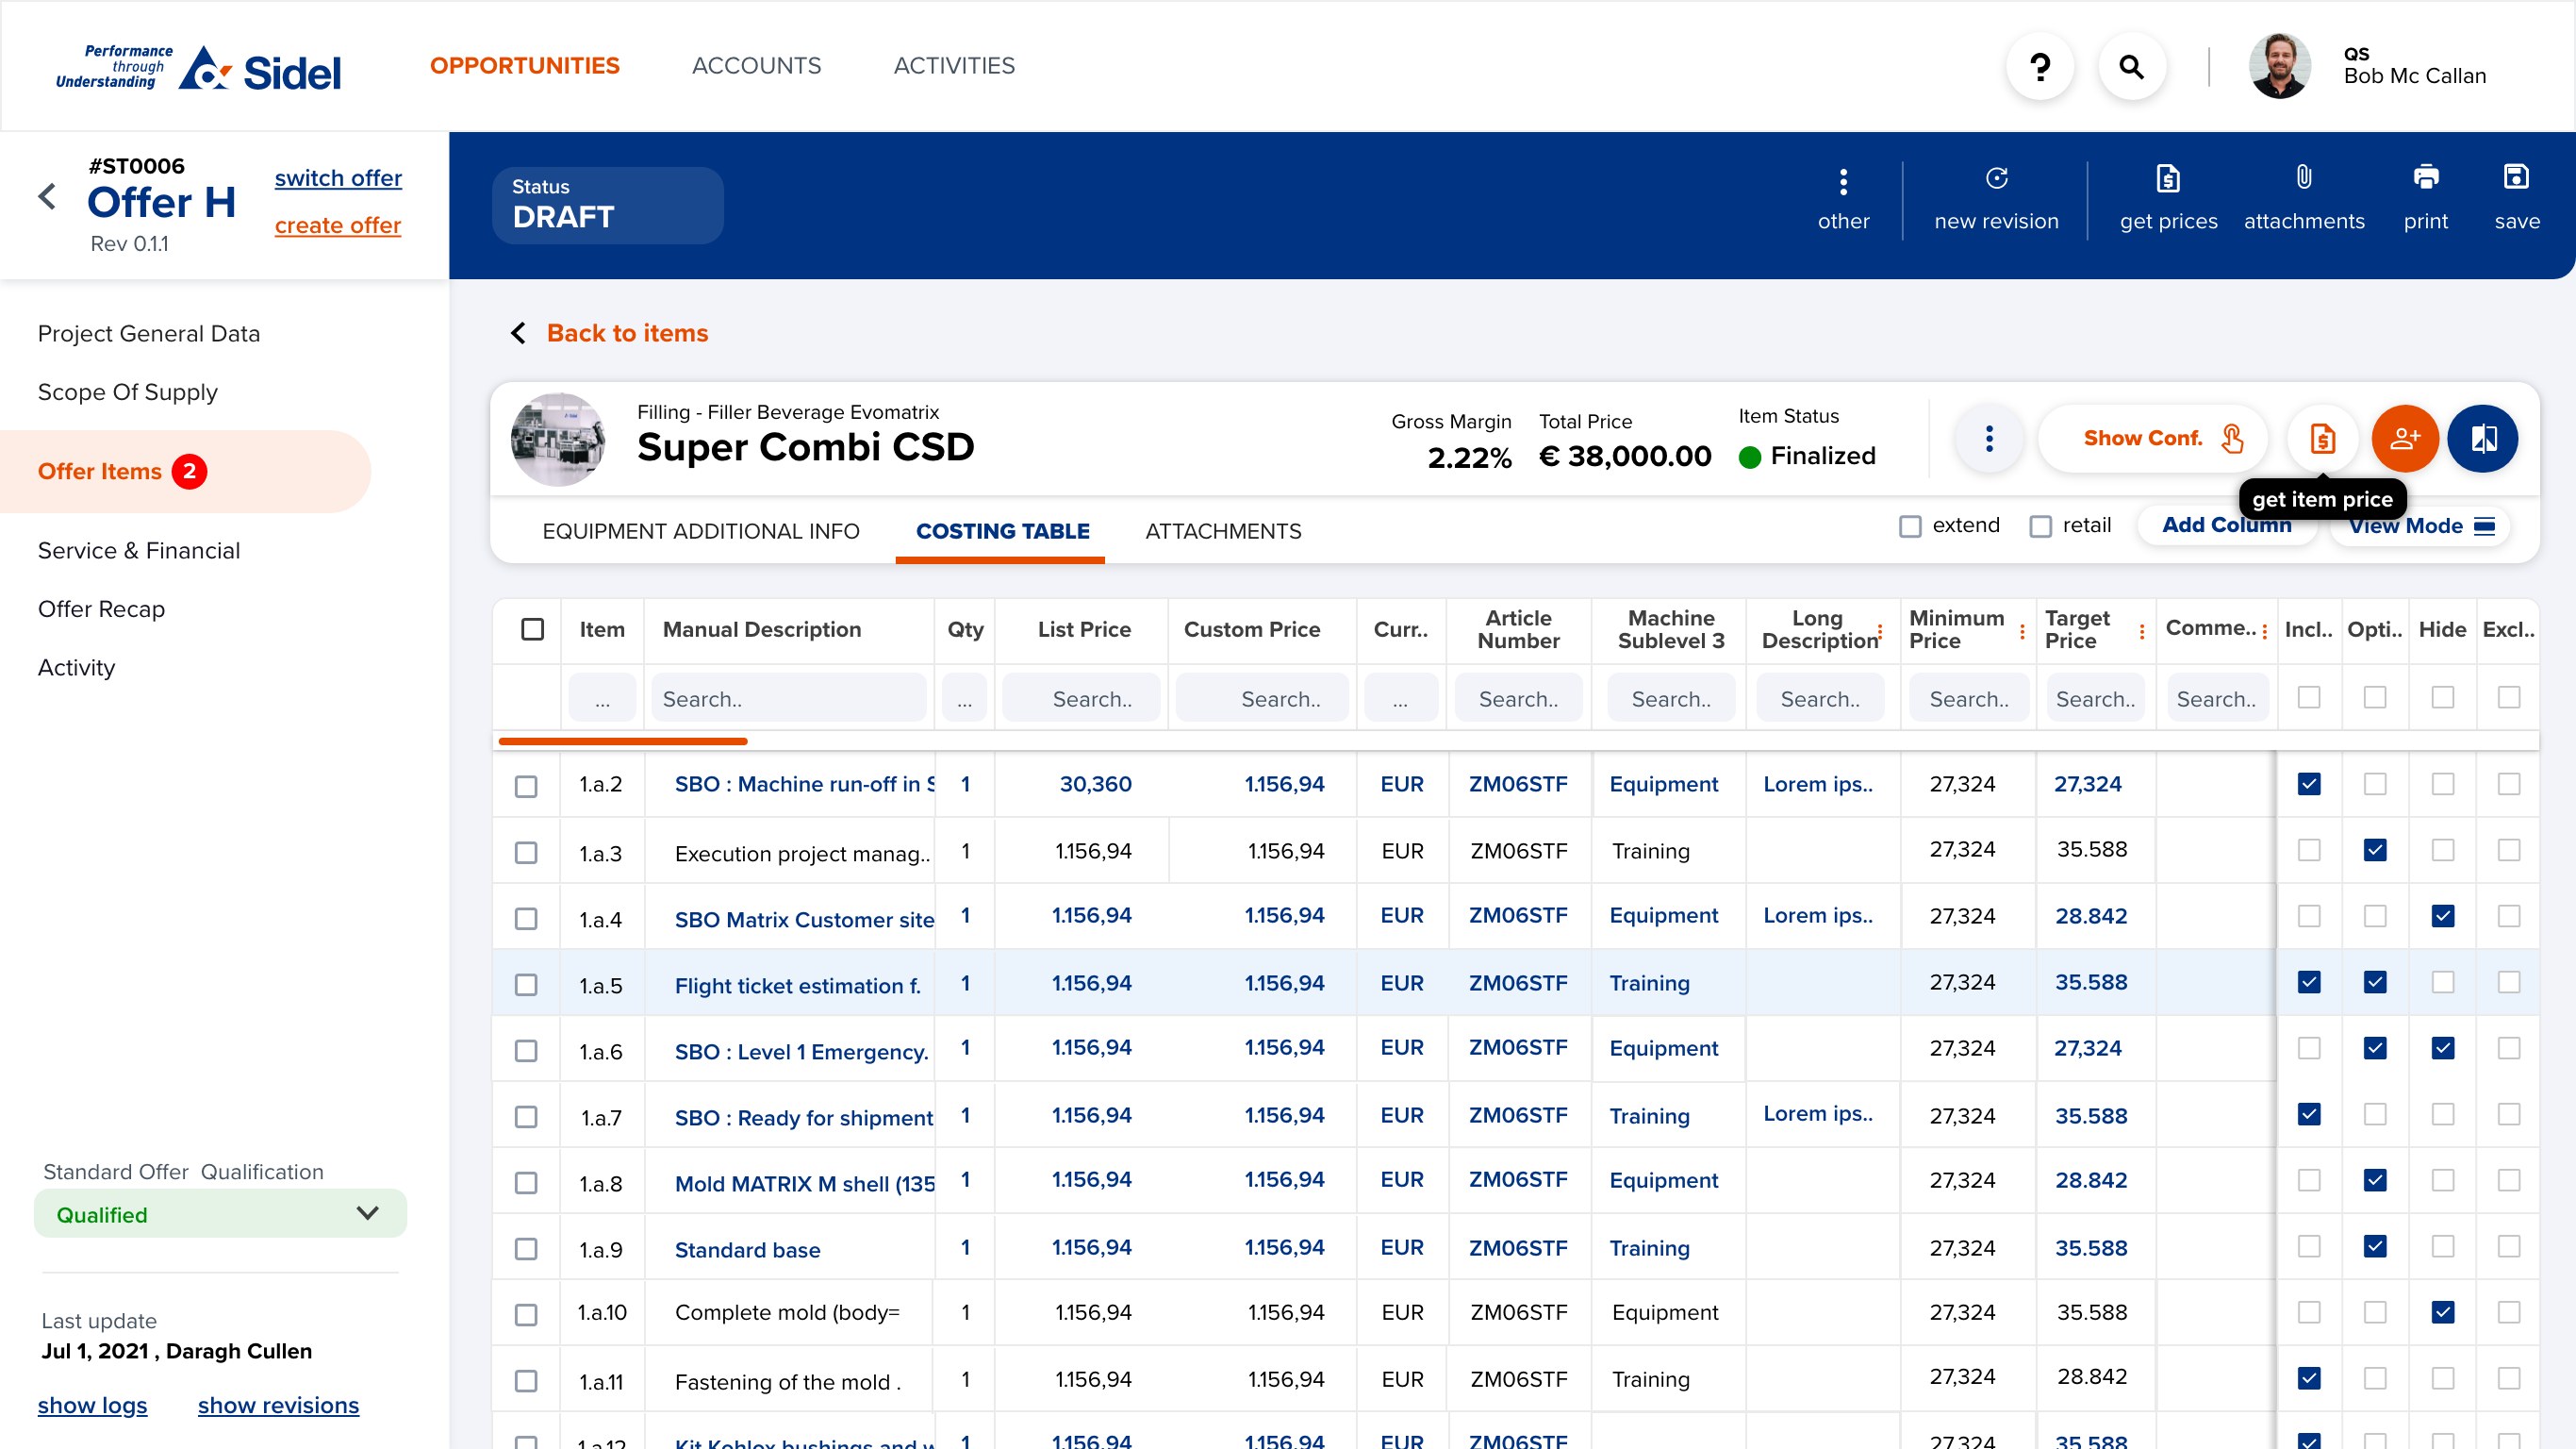Click the get item price document icon
This screenshot has width=2576, height=1449.
click(2322, 439)
